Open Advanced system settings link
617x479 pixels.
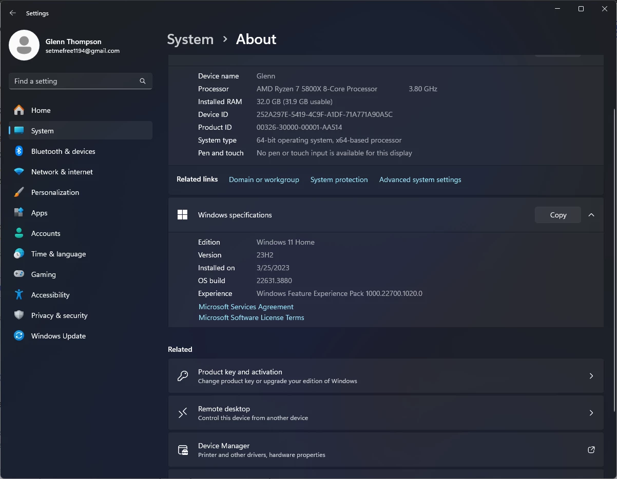tap(420, 179)
